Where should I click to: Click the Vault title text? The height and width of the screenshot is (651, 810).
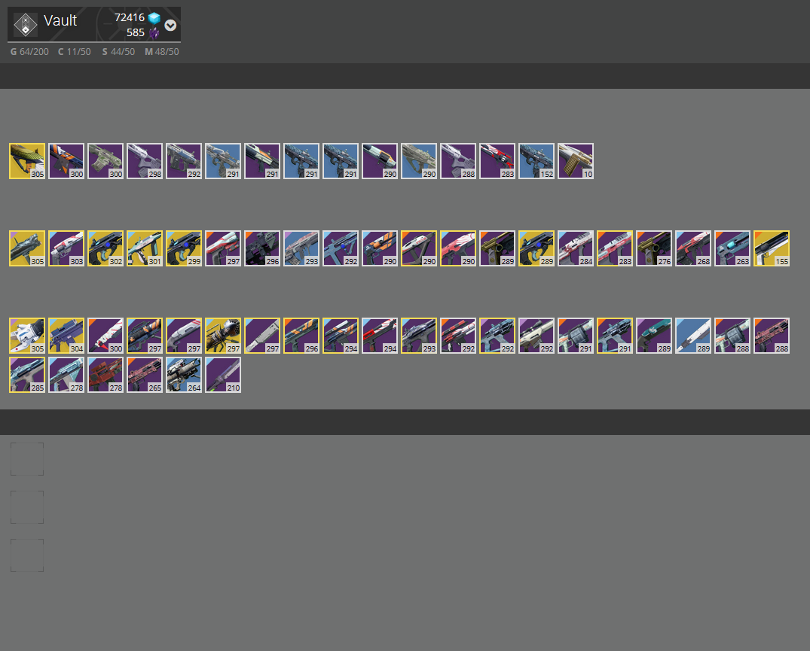coord(60,20)
